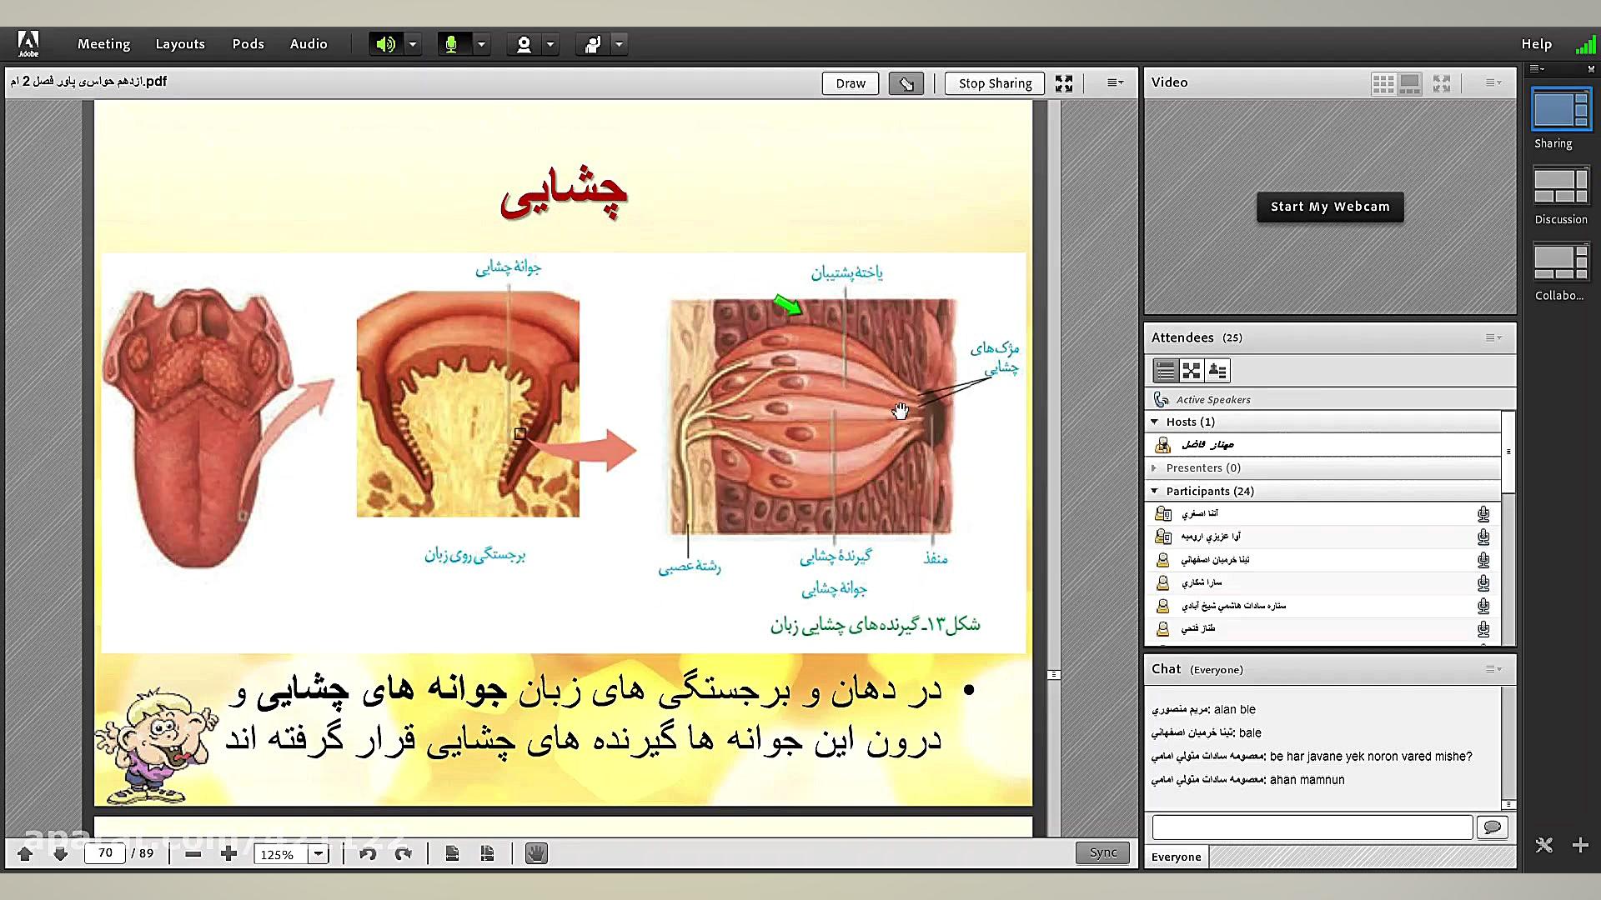Select the fit page icon

click(x=488, y=853)
